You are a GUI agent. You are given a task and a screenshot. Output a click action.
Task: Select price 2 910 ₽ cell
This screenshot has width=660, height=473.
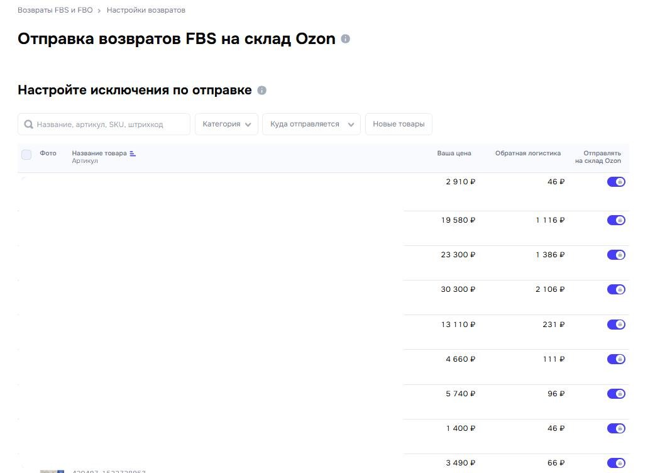461,182
